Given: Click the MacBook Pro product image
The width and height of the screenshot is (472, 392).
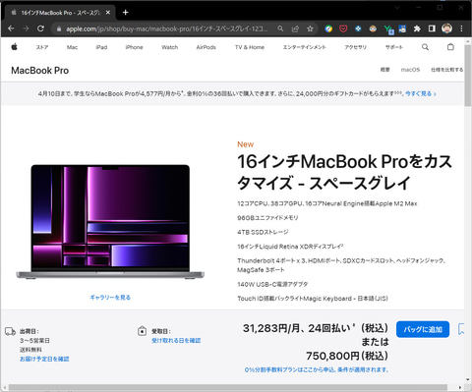Looking at the screenshot, I should [110, 222].
